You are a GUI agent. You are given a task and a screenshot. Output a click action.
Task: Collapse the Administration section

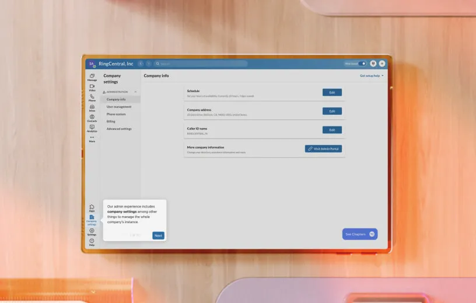point(135,92)
